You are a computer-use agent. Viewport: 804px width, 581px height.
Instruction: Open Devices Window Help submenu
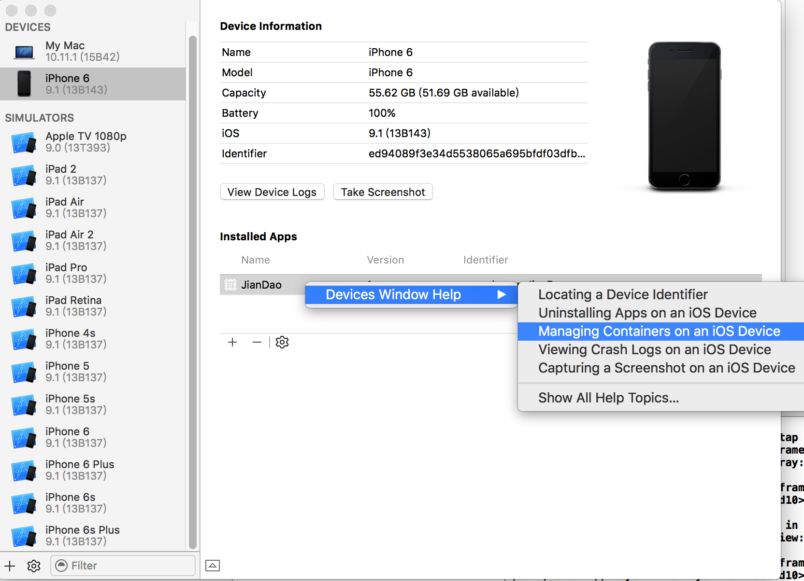pos(411,294)
